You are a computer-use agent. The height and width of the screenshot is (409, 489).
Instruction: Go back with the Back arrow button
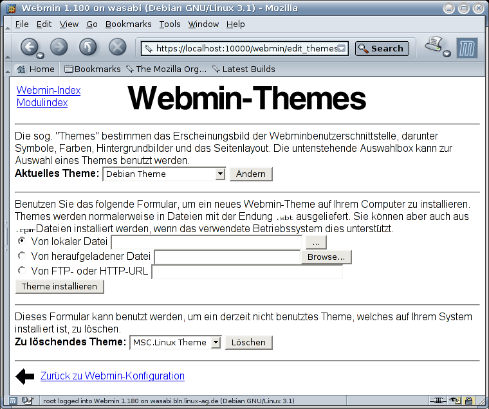pos(29,47)
